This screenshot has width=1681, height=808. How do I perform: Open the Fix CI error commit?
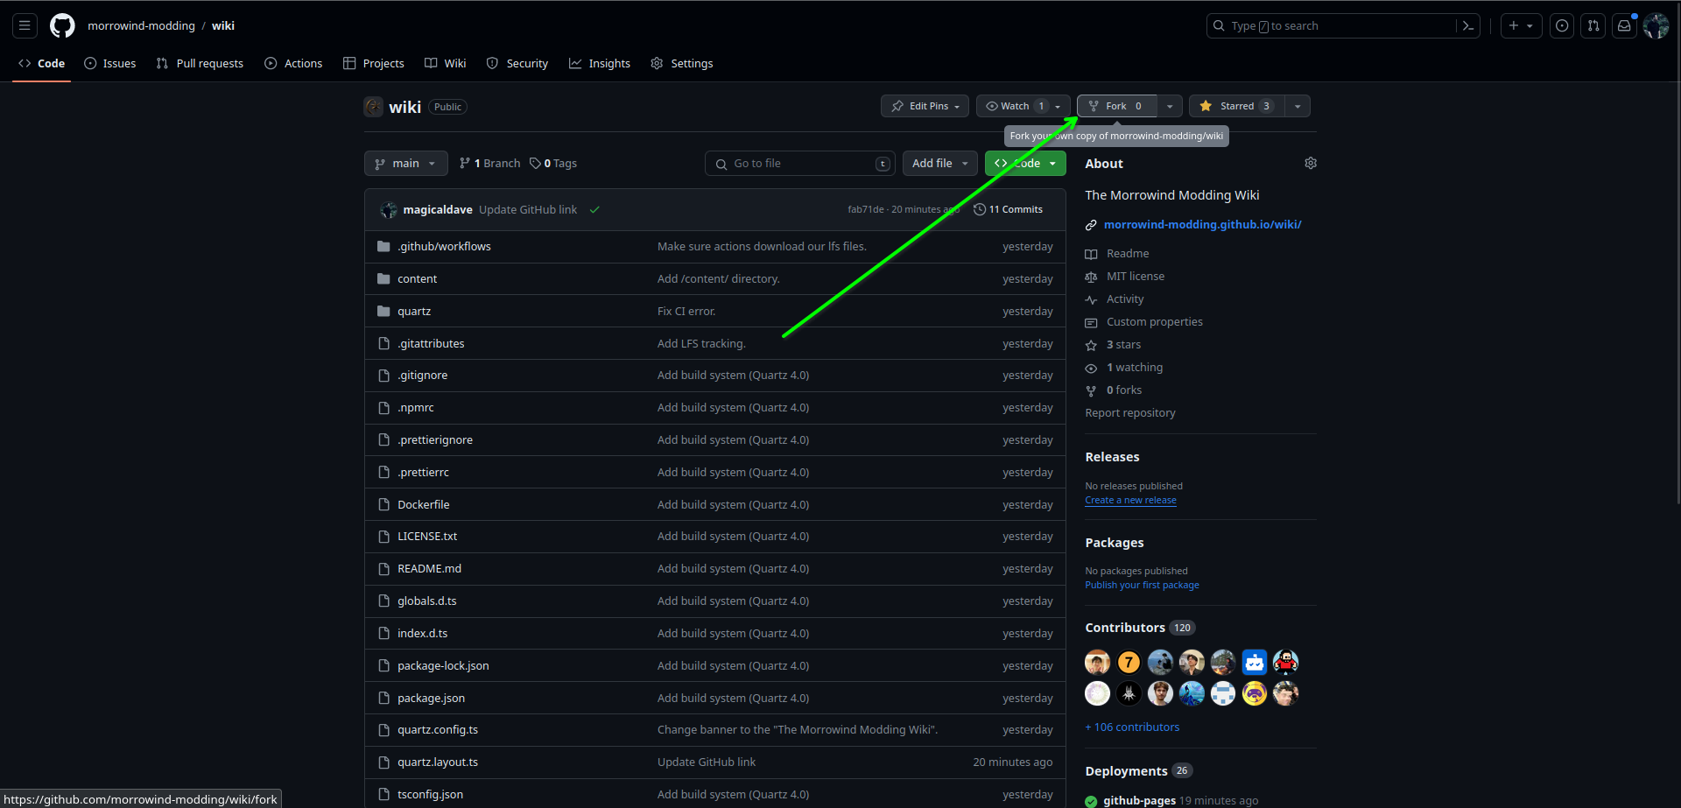click(x=686, y=312)
